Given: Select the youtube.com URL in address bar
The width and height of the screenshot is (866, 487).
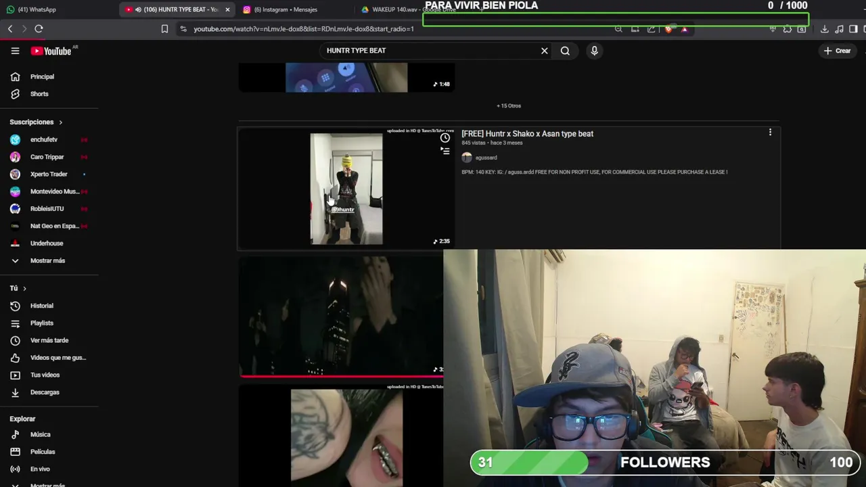Looking at the screenshot, I should 303,29.
